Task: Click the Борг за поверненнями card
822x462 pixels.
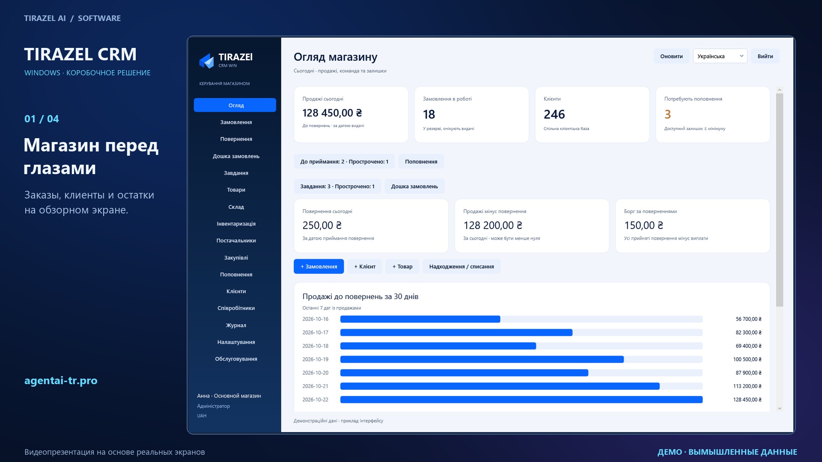Action: [692, 225]
